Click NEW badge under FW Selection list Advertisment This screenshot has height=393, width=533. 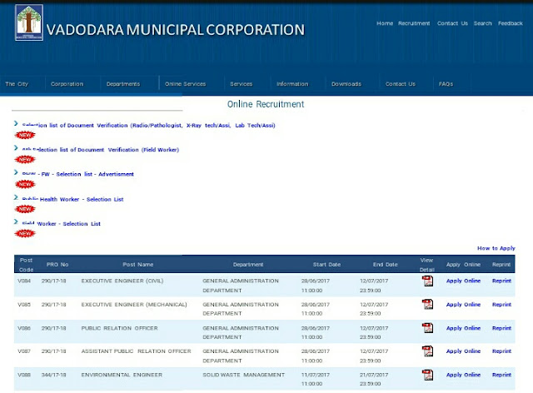(x=25, y=184)
